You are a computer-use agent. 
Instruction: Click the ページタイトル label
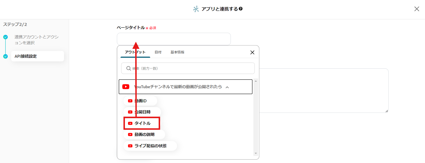click(x=131, y=28)
